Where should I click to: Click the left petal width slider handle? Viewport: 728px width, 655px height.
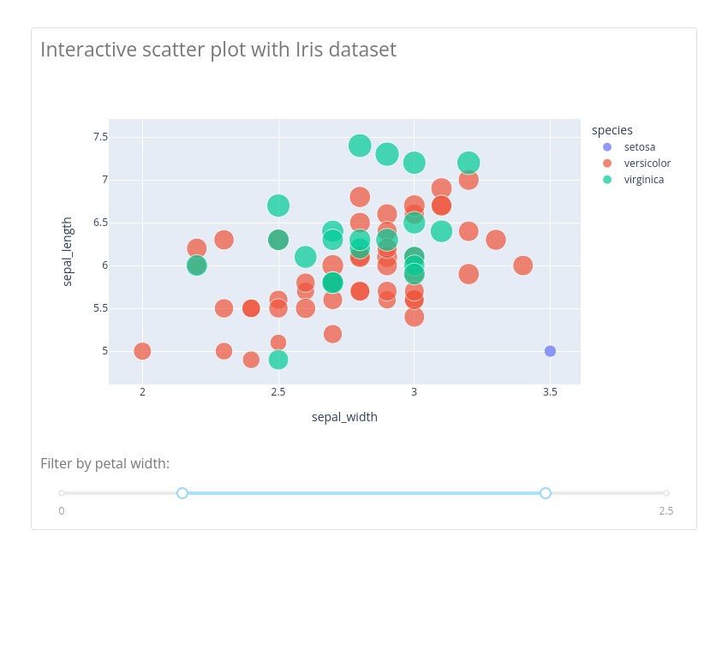(x=182, y=493)
